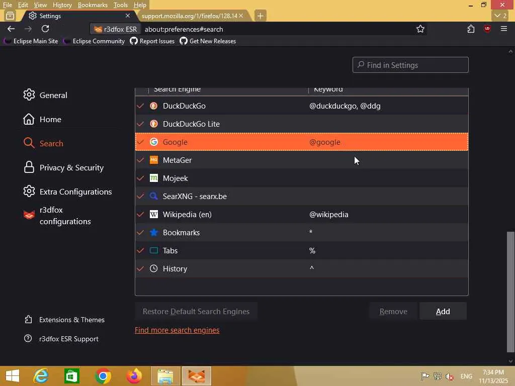This screenshot has width=515, height=386.
Task: Follow Find more search engines link
Action: pos(177,330)
